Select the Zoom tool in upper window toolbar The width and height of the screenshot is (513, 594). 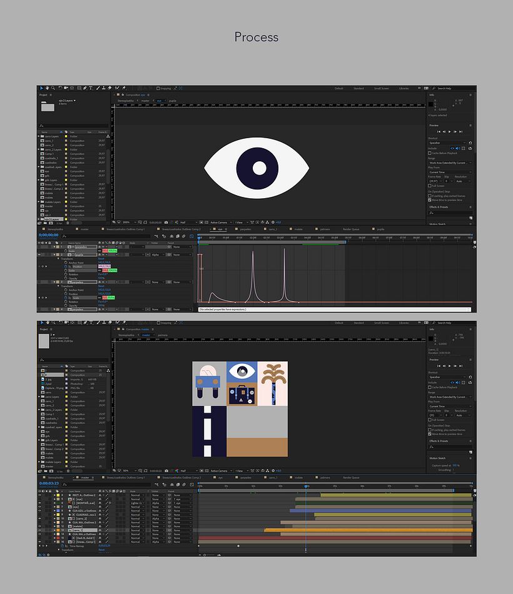(53, 88)
